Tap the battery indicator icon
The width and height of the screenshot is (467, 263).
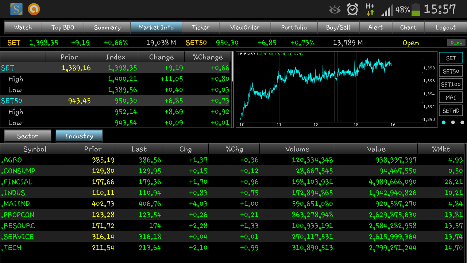[416, 9]
